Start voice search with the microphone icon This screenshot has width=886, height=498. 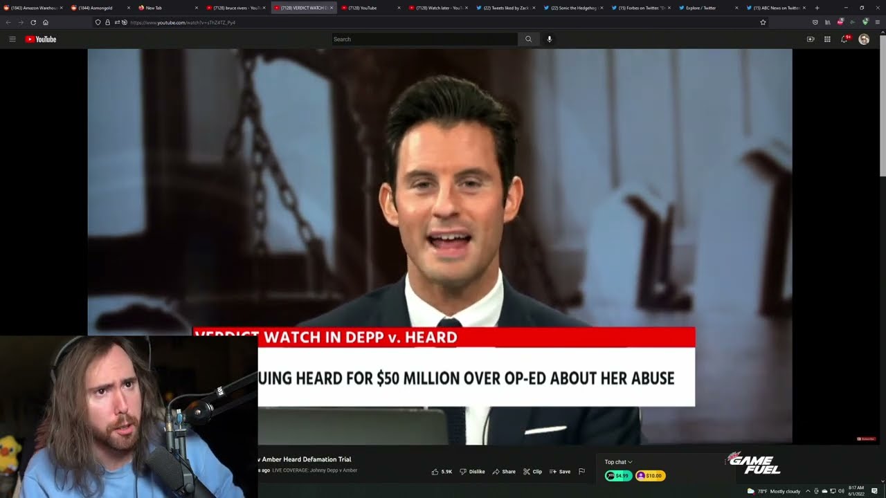coord(550,39)
